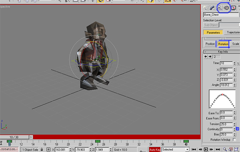Select the Scale key info button
This screenshot has width=240, height=152.
[236, 44]
